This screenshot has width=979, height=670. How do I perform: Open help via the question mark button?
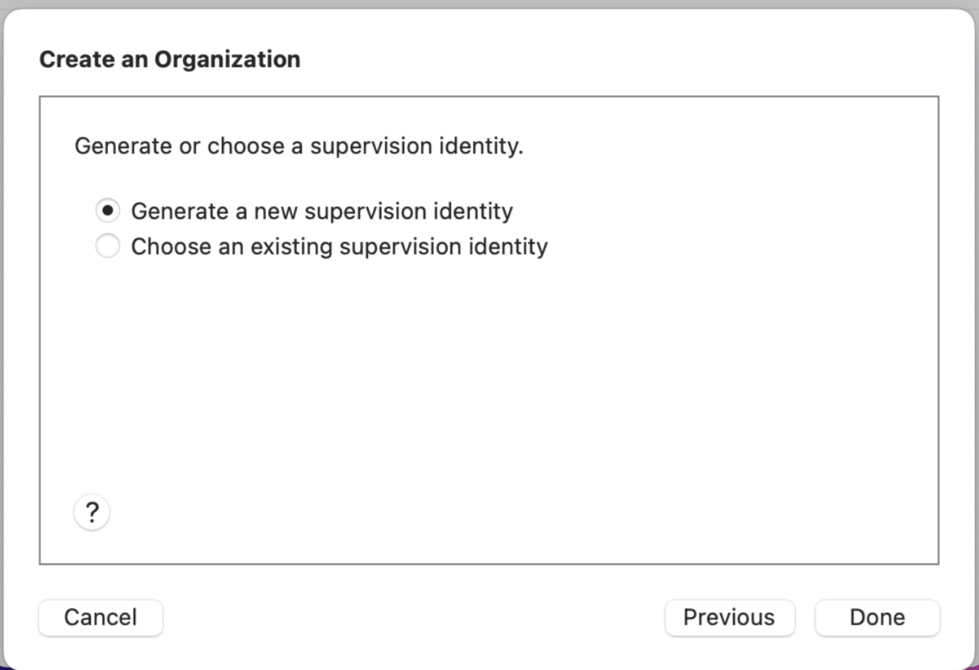[x=92, y=512]
